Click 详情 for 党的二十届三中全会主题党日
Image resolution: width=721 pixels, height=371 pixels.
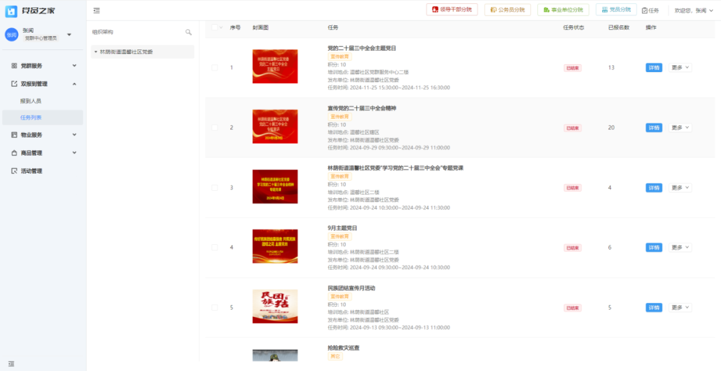654,67
